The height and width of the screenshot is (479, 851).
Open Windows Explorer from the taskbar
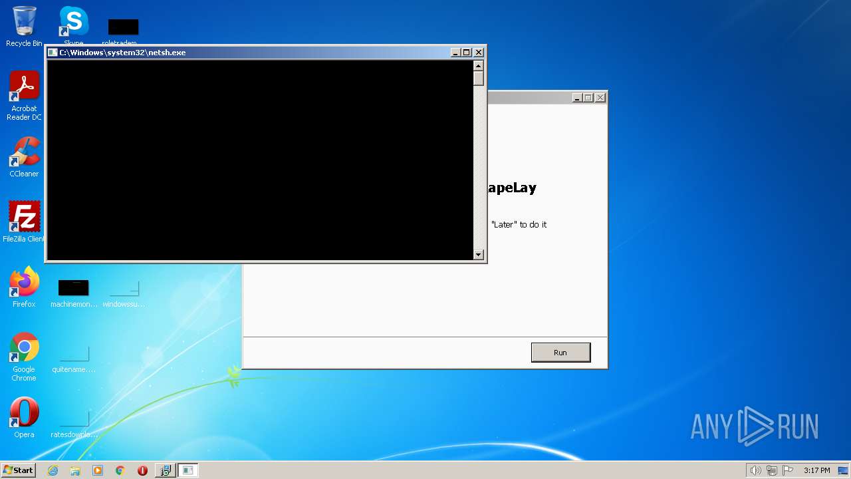coord(75,470)
